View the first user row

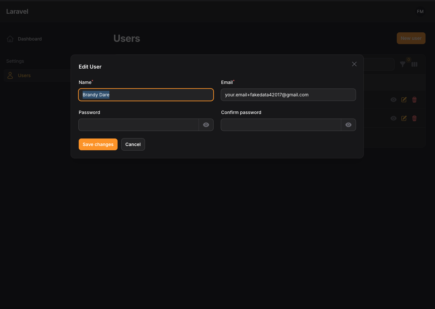click(394, 100)
